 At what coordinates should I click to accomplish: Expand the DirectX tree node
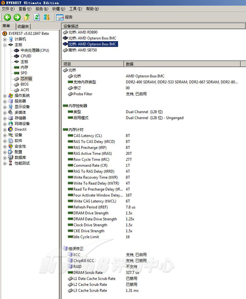point(5,130)
